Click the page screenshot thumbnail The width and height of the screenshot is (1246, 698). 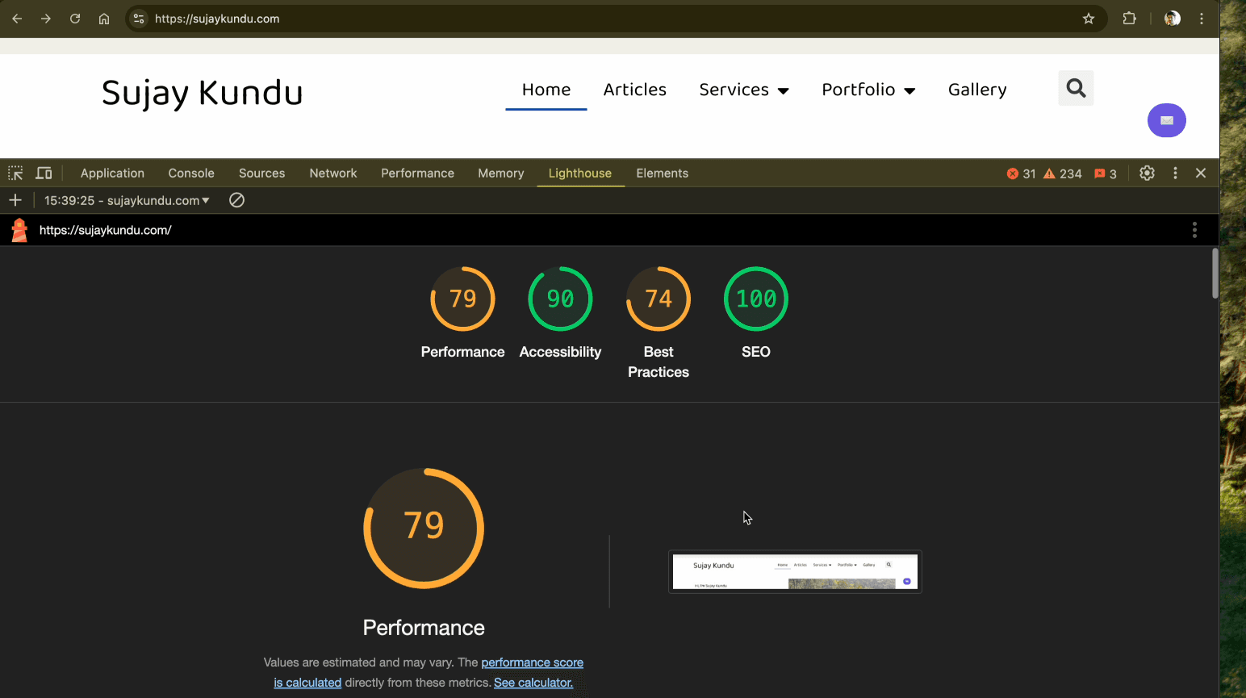(x=795, y=571)
